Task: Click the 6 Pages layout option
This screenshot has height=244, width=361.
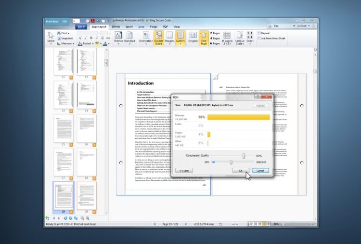Action: [215, 43]
